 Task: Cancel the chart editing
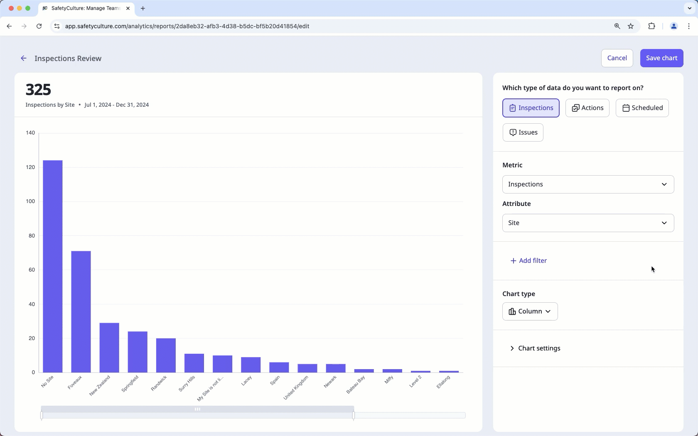click(617, 58)
